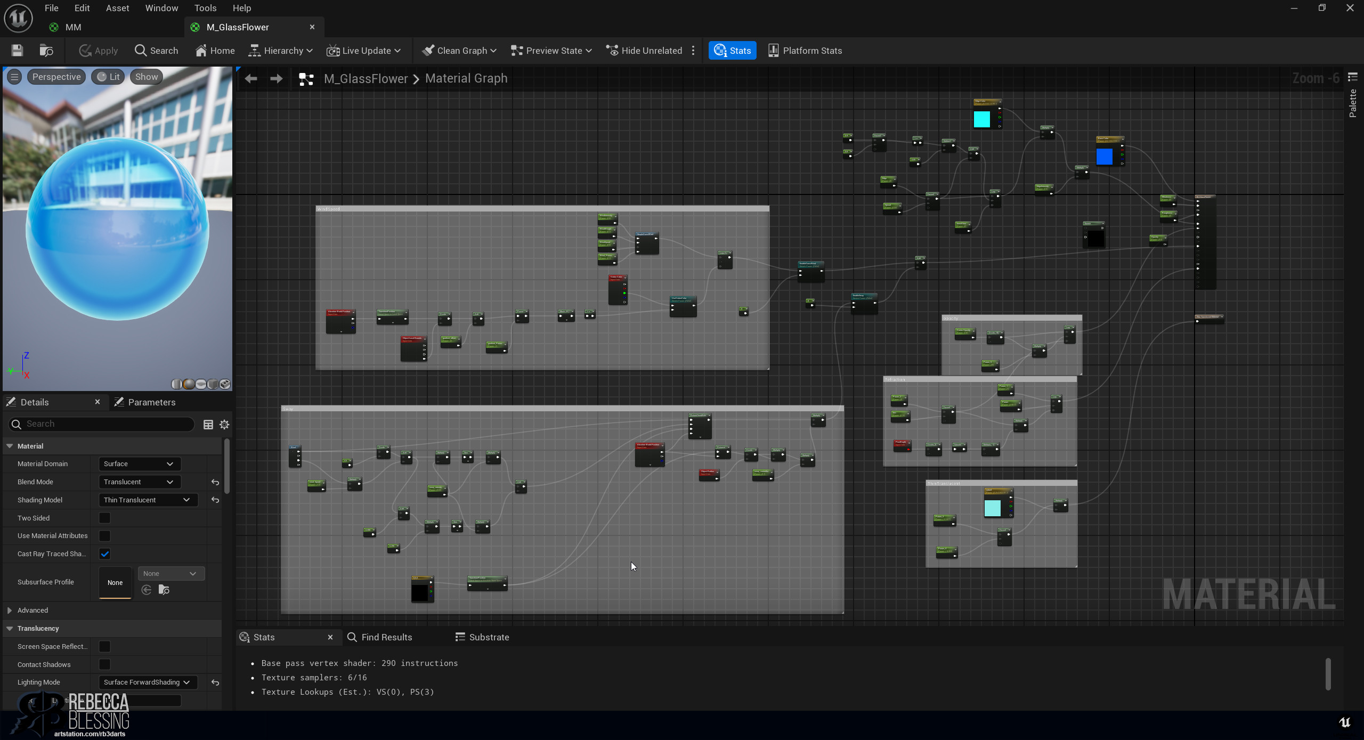Screen dimensions: 1364x740
Task: Navigate forward in graph history
Action: point(277,79)
